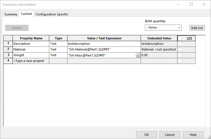Click the empty value expression cell in row 4
The image size is (211, 139).
(104, 61)
